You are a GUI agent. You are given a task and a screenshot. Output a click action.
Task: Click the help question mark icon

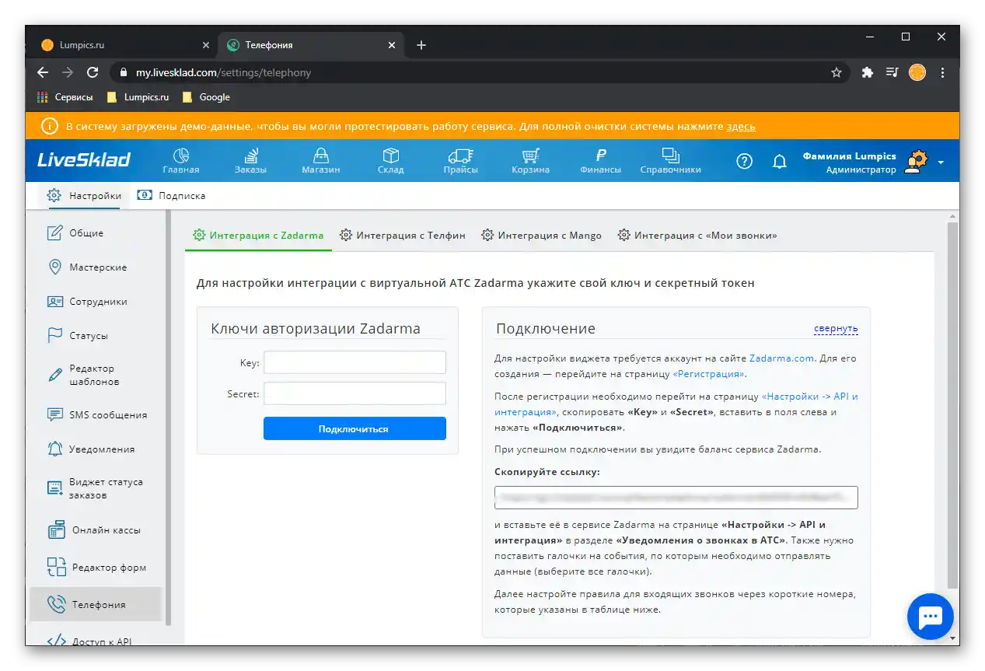click(x=743, y=161)
